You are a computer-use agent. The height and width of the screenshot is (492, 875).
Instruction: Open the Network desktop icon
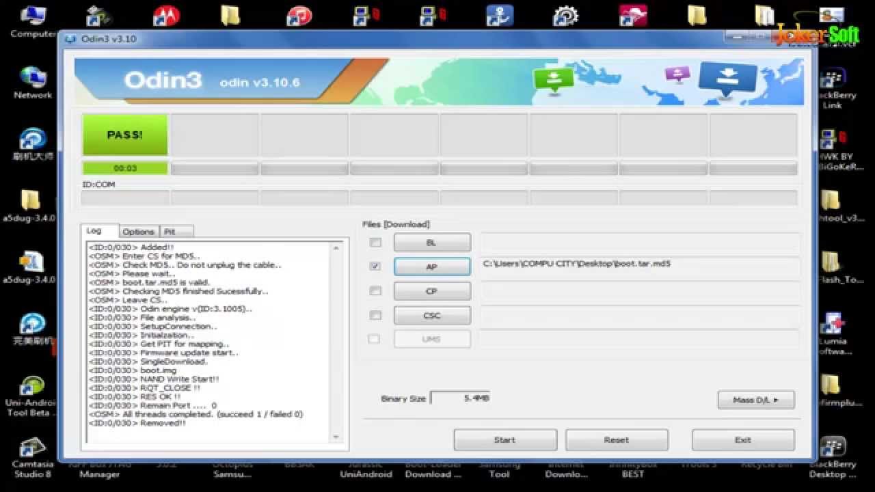(32, 82)
